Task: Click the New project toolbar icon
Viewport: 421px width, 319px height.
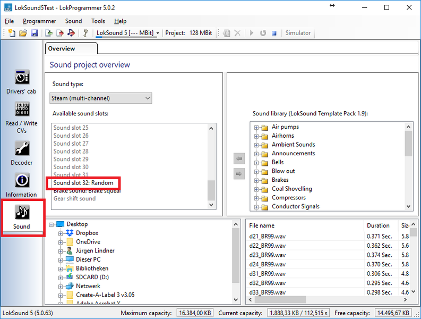Action: [12, 33]
